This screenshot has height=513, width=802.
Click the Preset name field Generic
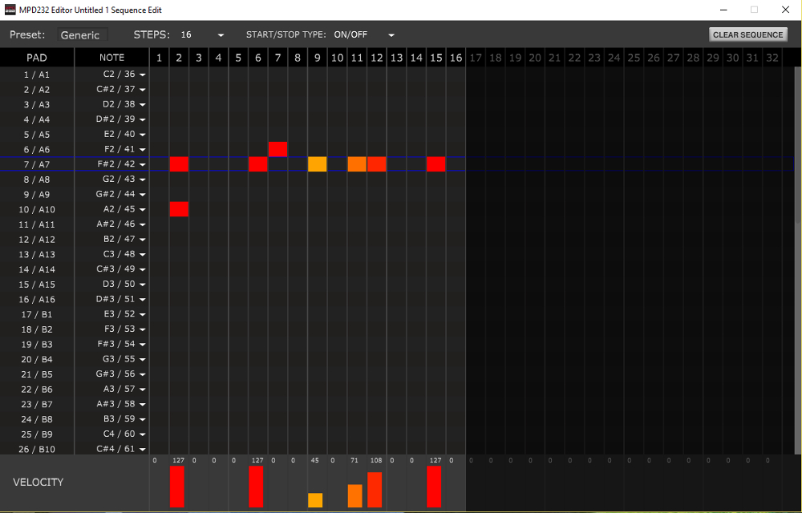click(x=83, y=34)
